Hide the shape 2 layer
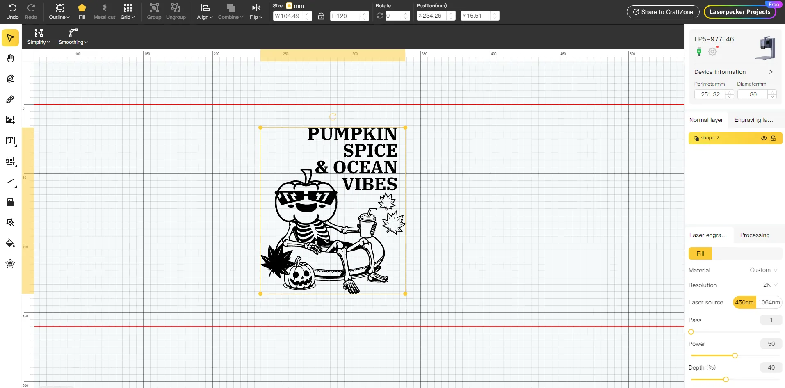The image size is (785, 388). [x=764, y=138]
